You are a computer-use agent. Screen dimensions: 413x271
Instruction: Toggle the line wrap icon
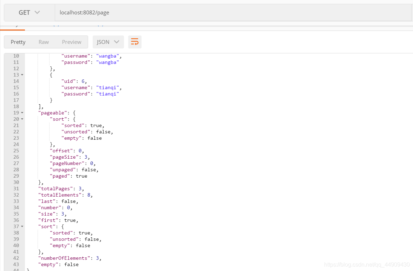tap(135, 42)
